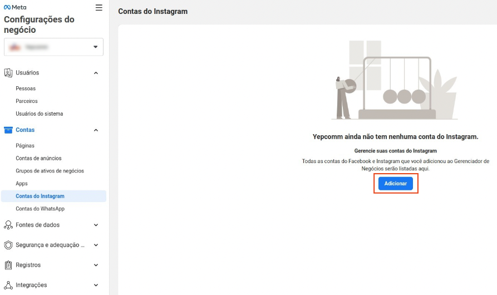Click the Registros clipboard icon
Viewport: 497px width, 295px height.
tap(8, 265)
